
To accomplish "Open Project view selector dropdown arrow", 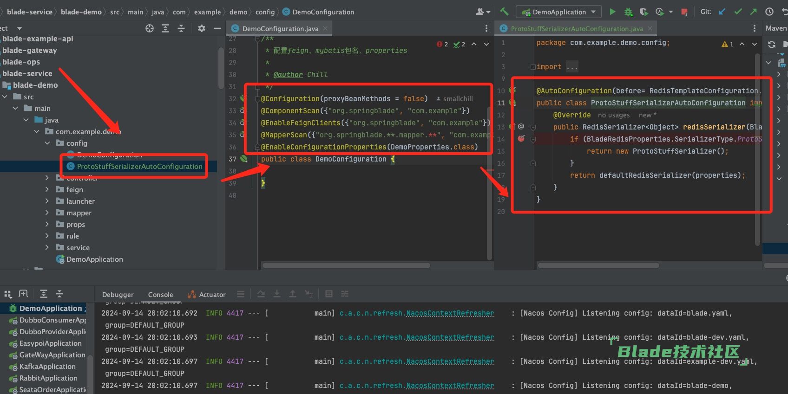I will [20, 28].
